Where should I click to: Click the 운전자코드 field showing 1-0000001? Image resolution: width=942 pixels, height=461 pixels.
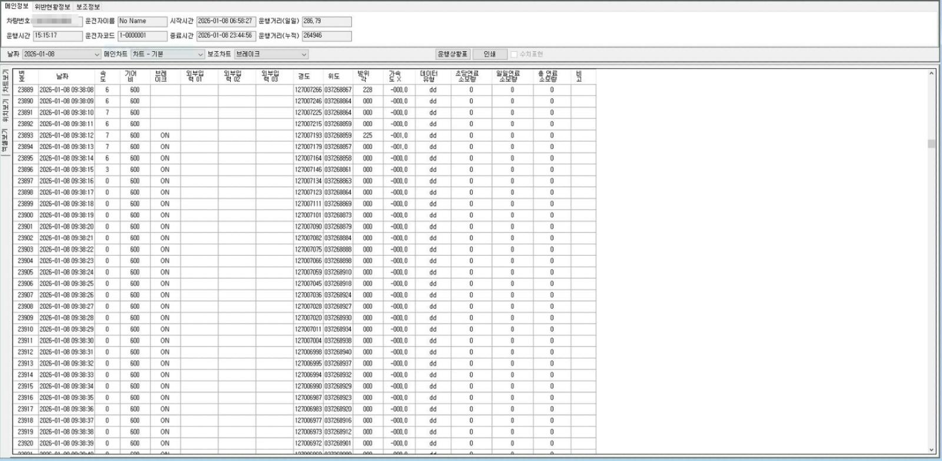click(142, 35)
